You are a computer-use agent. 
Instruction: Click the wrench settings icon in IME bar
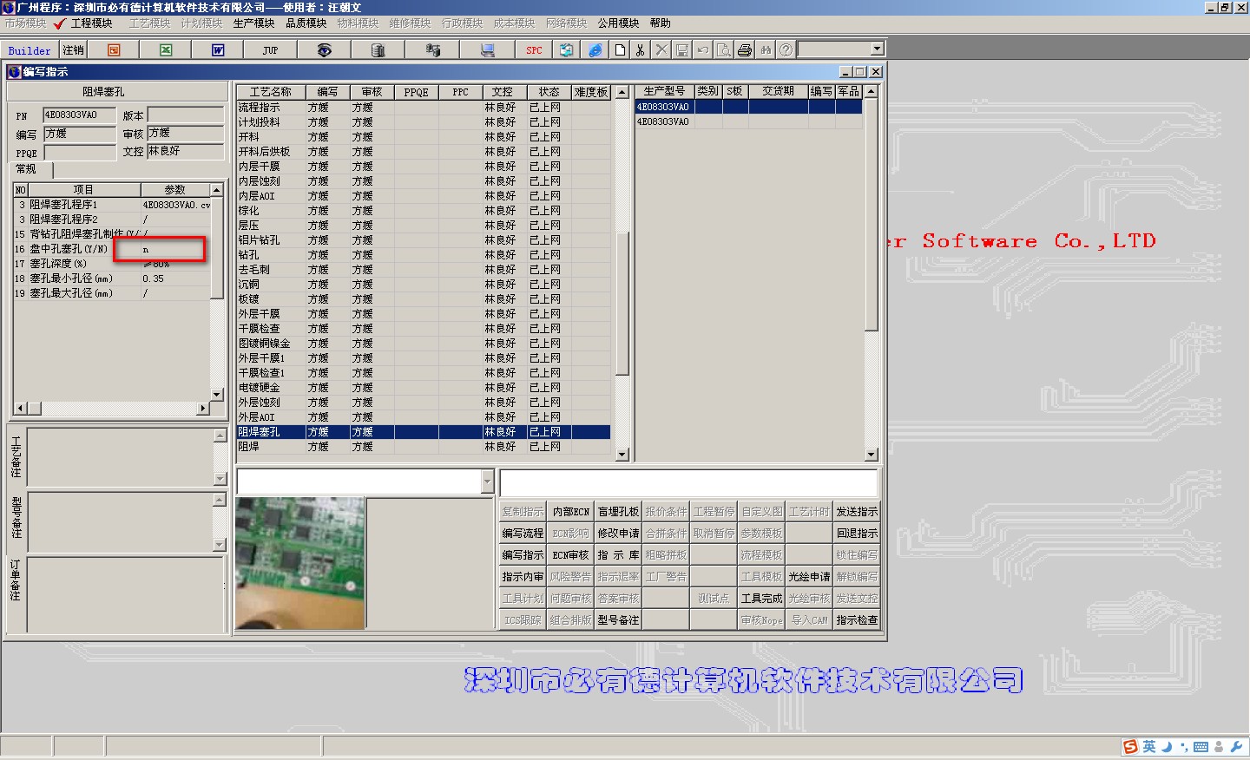click(x=1237, y=747)
